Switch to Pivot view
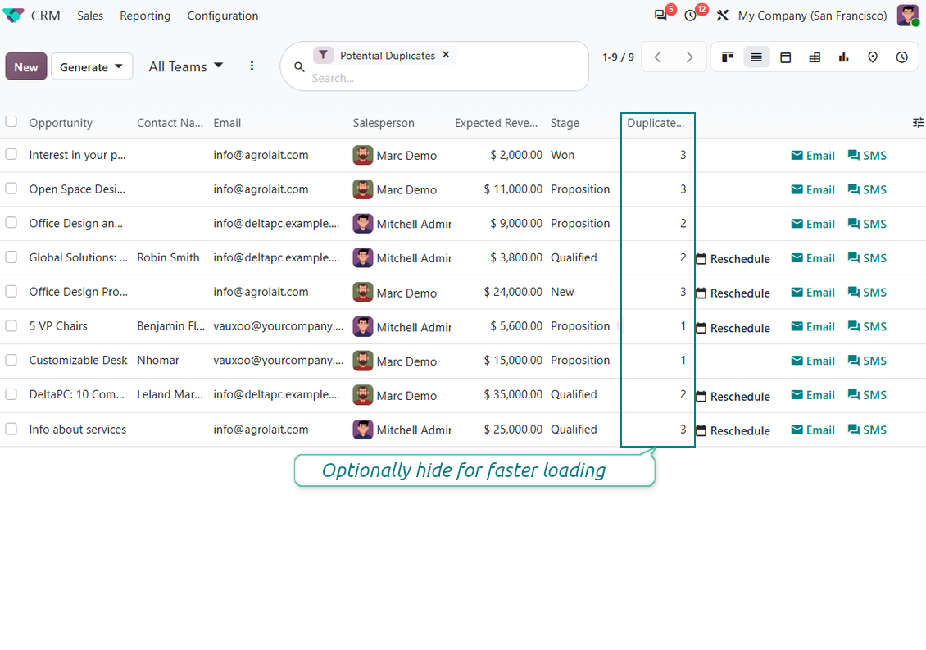The height and width of the screenshot is (650, 926). 815,57
